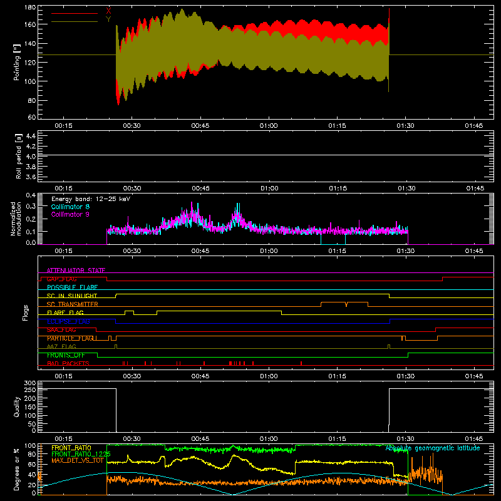Click the red X legend line sample
The width and height of the screenshot is (501, 501).
75,13
